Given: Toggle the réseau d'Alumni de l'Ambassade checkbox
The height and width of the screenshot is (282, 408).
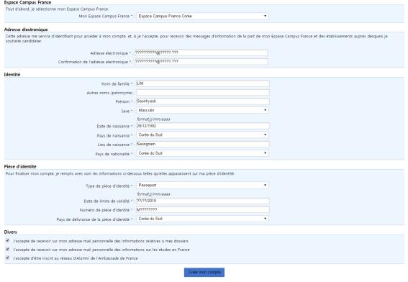Looking at the screenshot, I should [7, 258].
